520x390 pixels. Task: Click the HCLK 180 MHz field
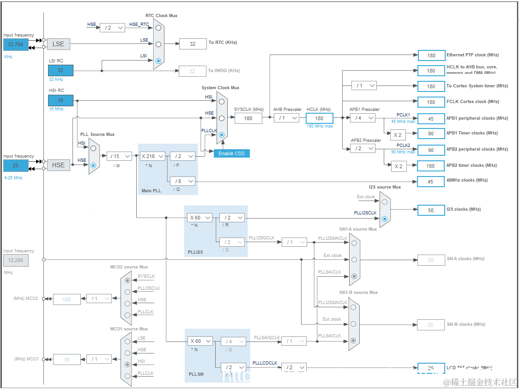coord(320,118)
